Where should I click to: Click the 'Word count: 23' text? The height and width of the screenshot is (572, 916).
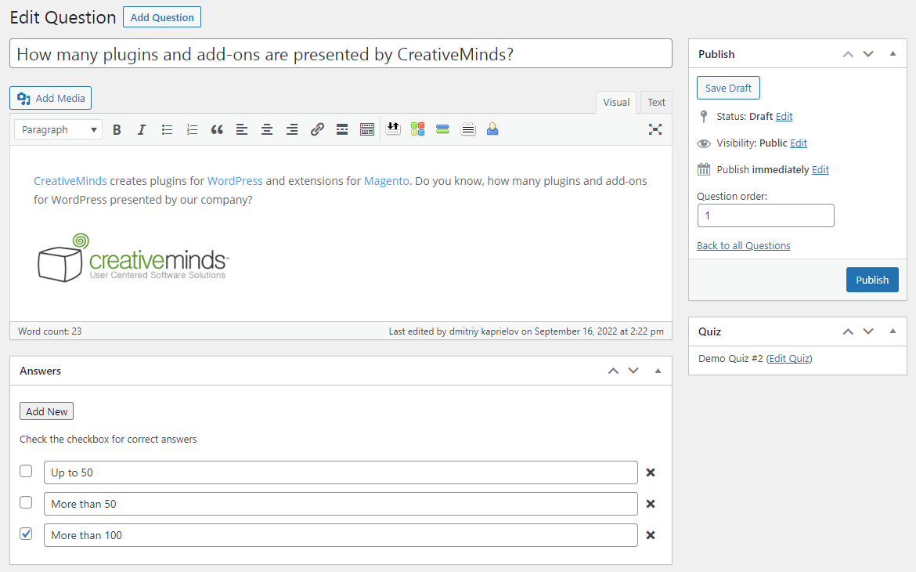click(49, 331)
